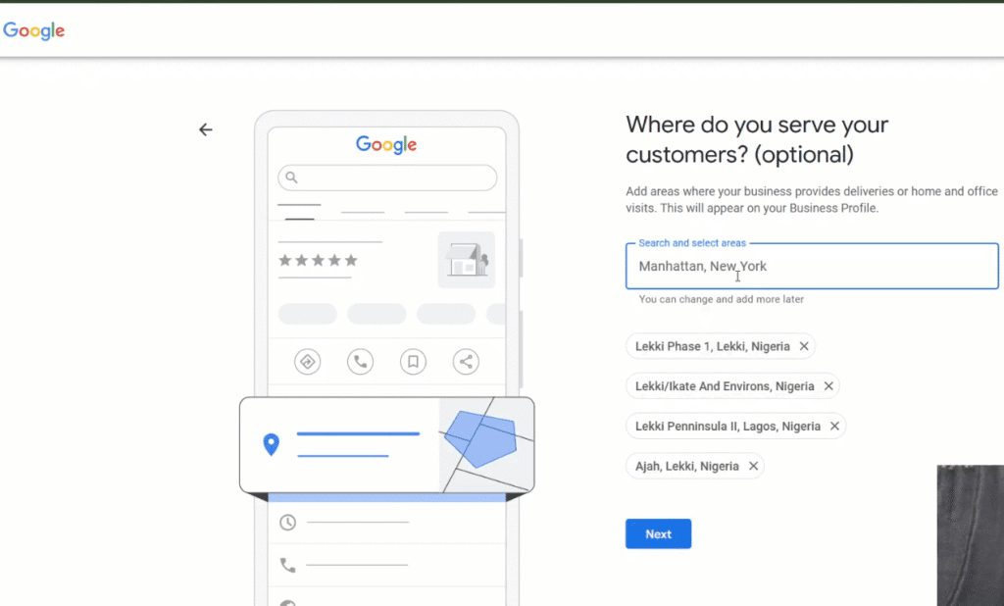1004x606 pixels.
Task: Remove the Lekki Phase 1 area chip
Action: [804, 346]
